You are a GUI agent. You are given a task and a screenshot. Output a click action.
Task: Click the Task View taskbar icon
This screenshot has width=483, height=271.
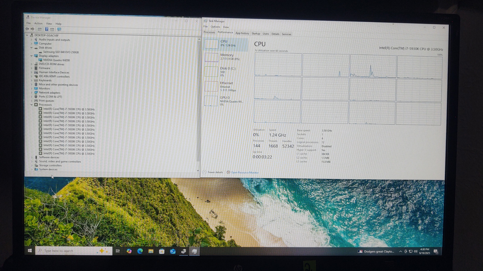pos(118,251)
